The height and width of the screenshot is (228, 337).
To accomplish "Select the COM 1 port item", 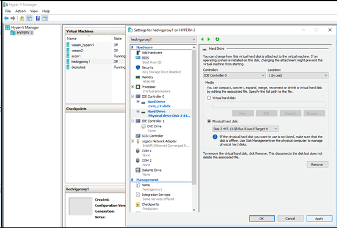I will pyautogui.click(x=147, y=151).
